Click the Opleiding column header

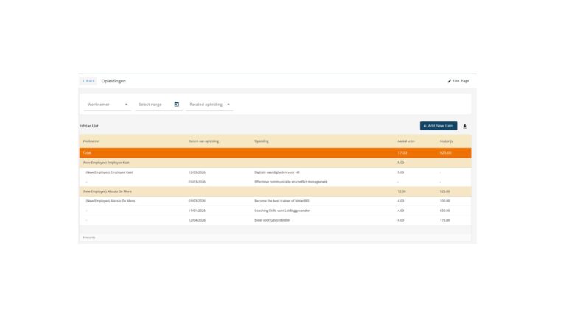coord(262,141)
